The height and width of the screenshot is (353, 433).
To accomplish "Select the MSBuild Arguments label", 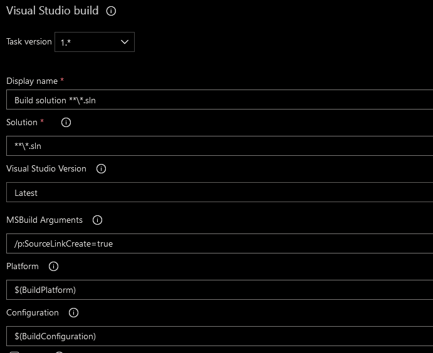I will [44, 220].
